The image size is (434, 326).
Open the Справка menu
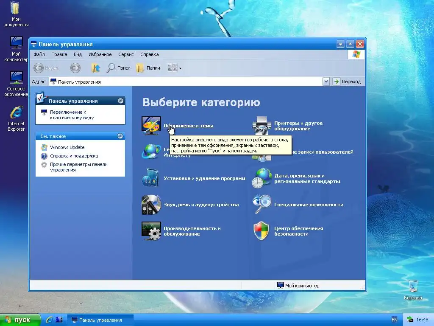tap(150, 54)
